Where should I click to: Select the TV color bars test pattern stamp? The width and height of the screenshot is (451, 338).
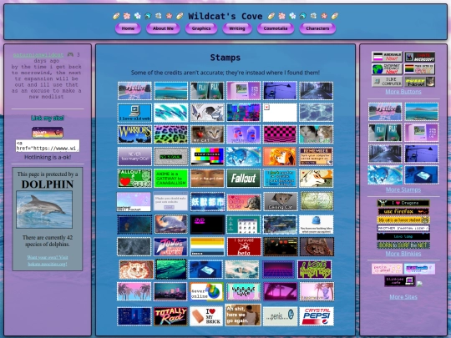coord(207,156)
